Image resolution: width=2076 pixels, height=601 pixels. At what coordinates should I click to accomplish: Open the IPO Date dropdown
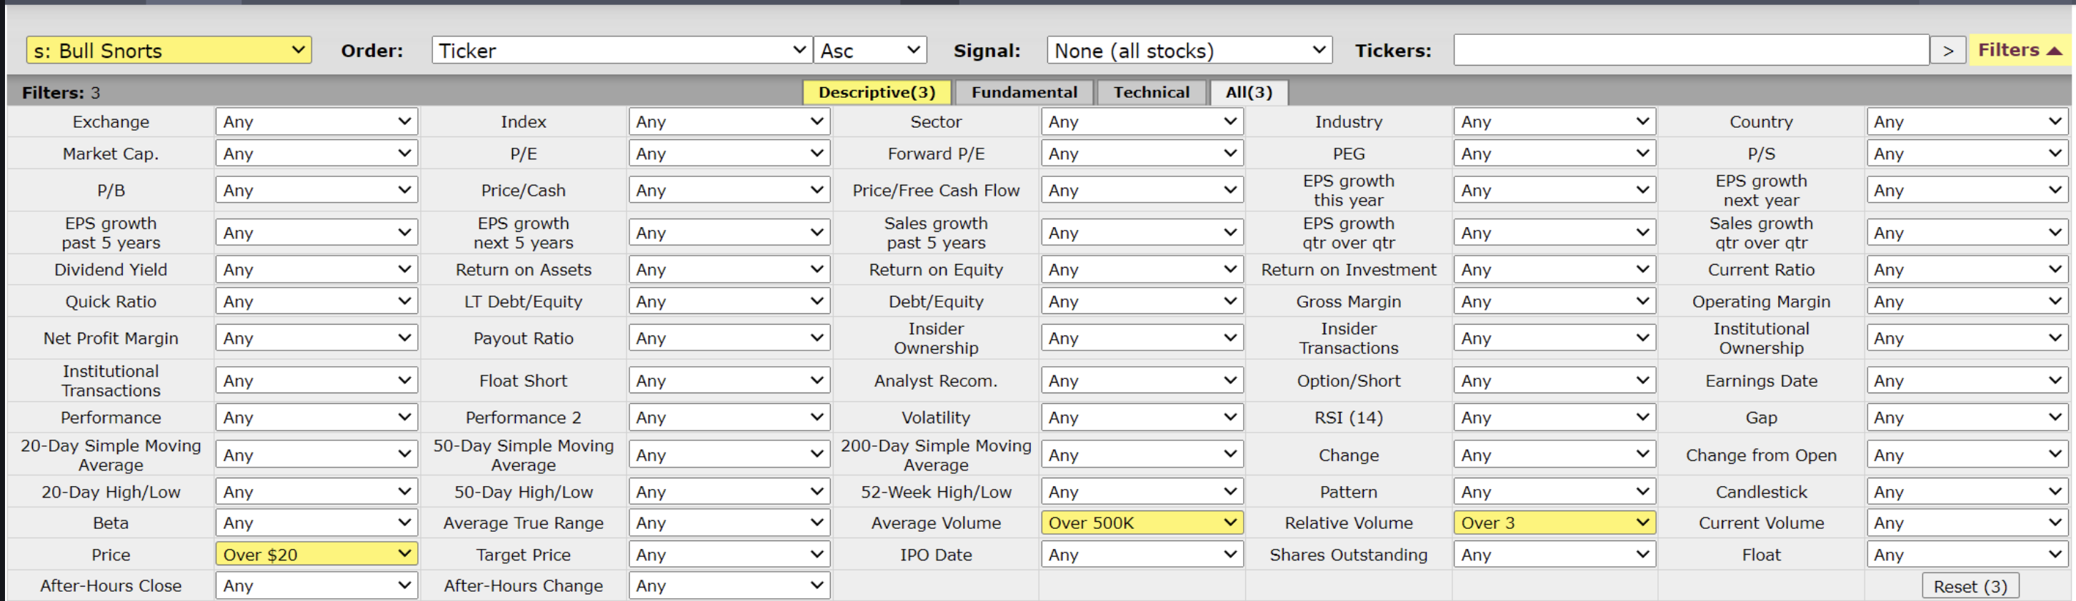coord(1142,555)
